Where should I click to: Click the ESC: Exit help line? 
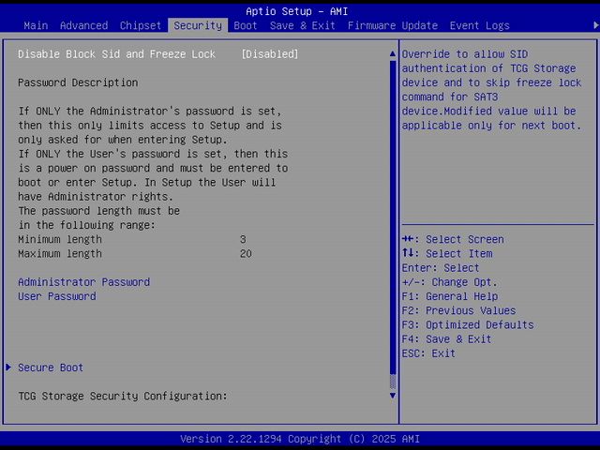[x=428, y=353]
